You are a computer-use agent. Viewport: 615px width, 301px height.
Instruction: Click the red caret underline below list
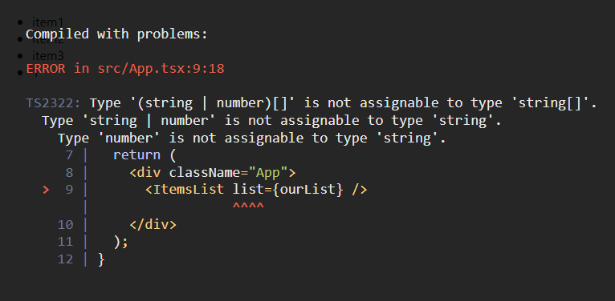pos(248,206)
